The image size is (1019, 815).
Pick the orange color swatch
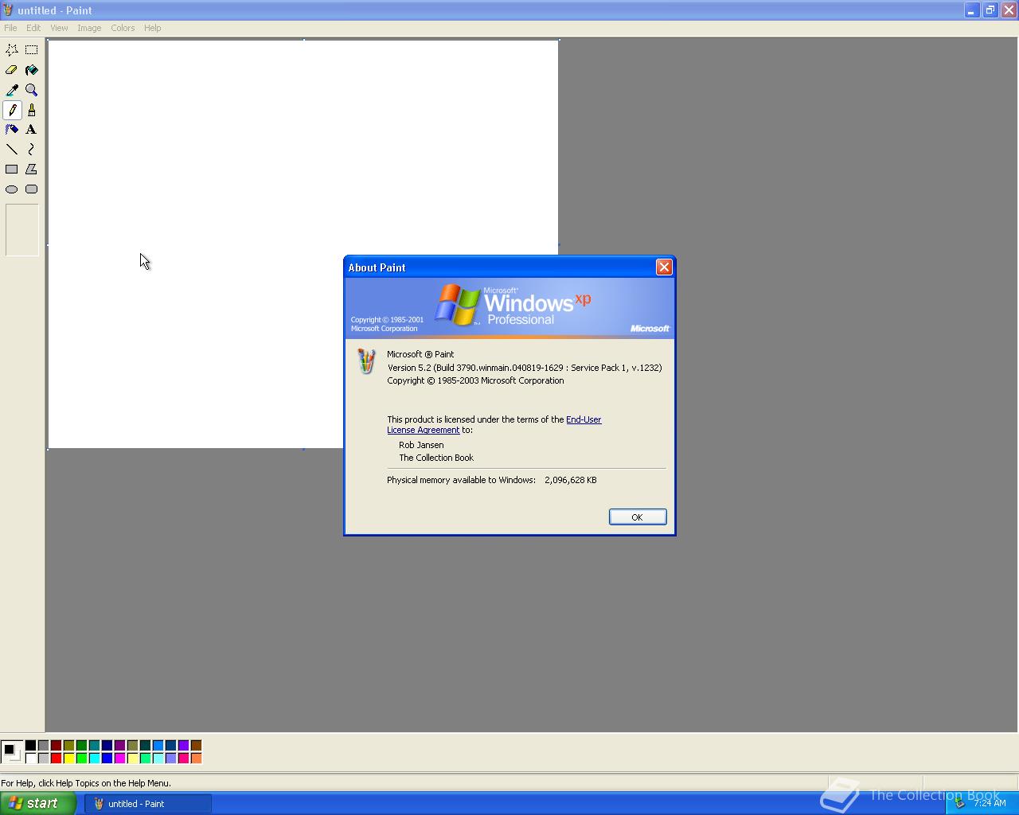pos(197,758)
